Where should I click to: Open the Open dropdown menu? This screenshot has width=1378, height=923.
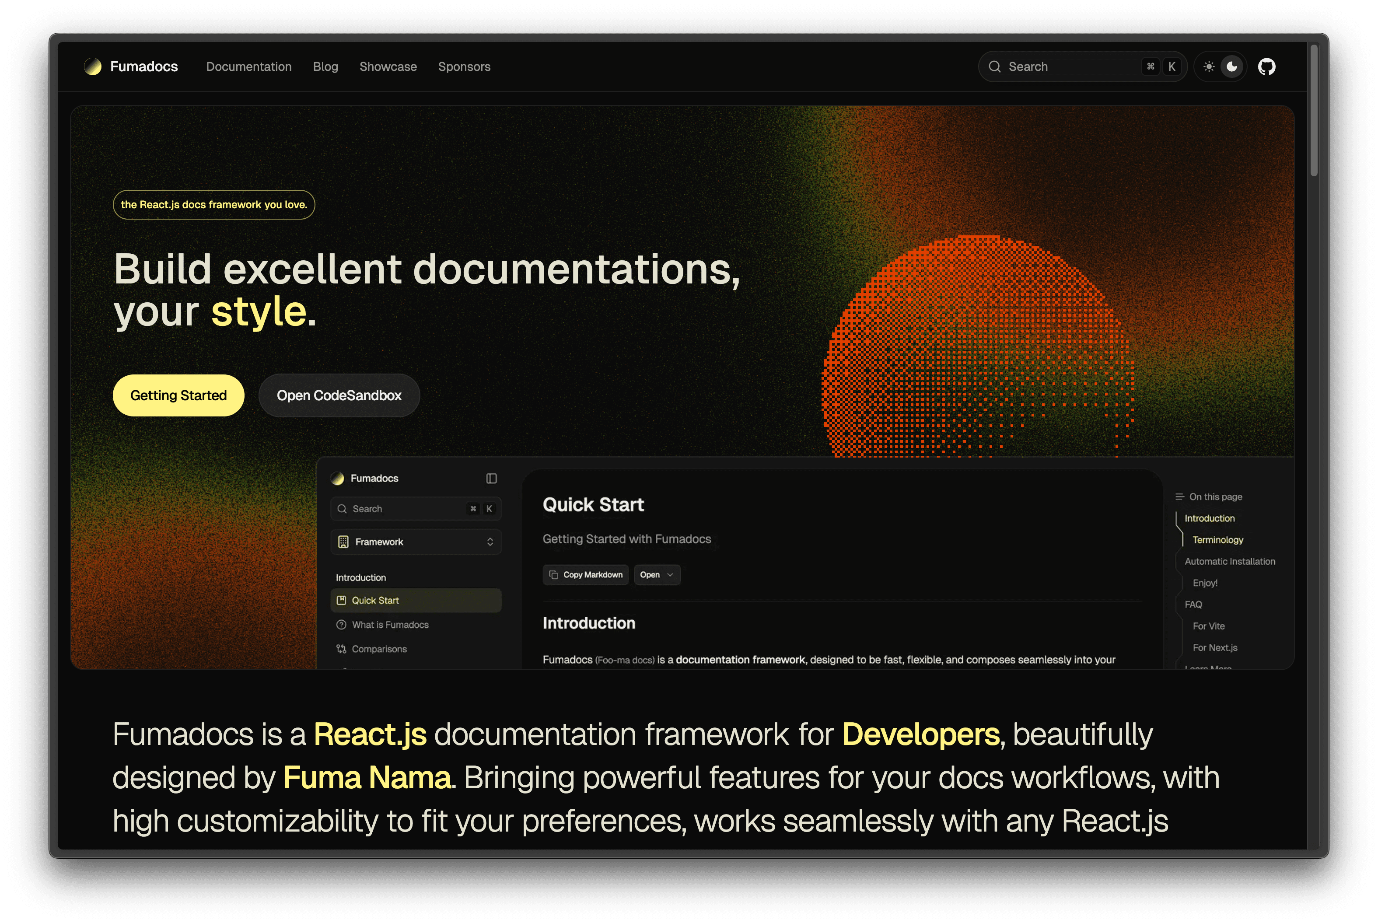[x=656, y=574]
